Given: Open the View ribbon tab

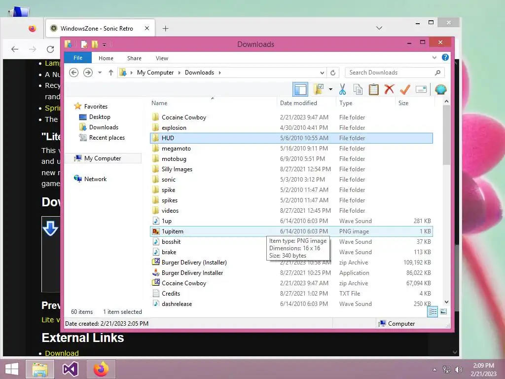Looking at the screenshot, I should (x=162, y=58).
